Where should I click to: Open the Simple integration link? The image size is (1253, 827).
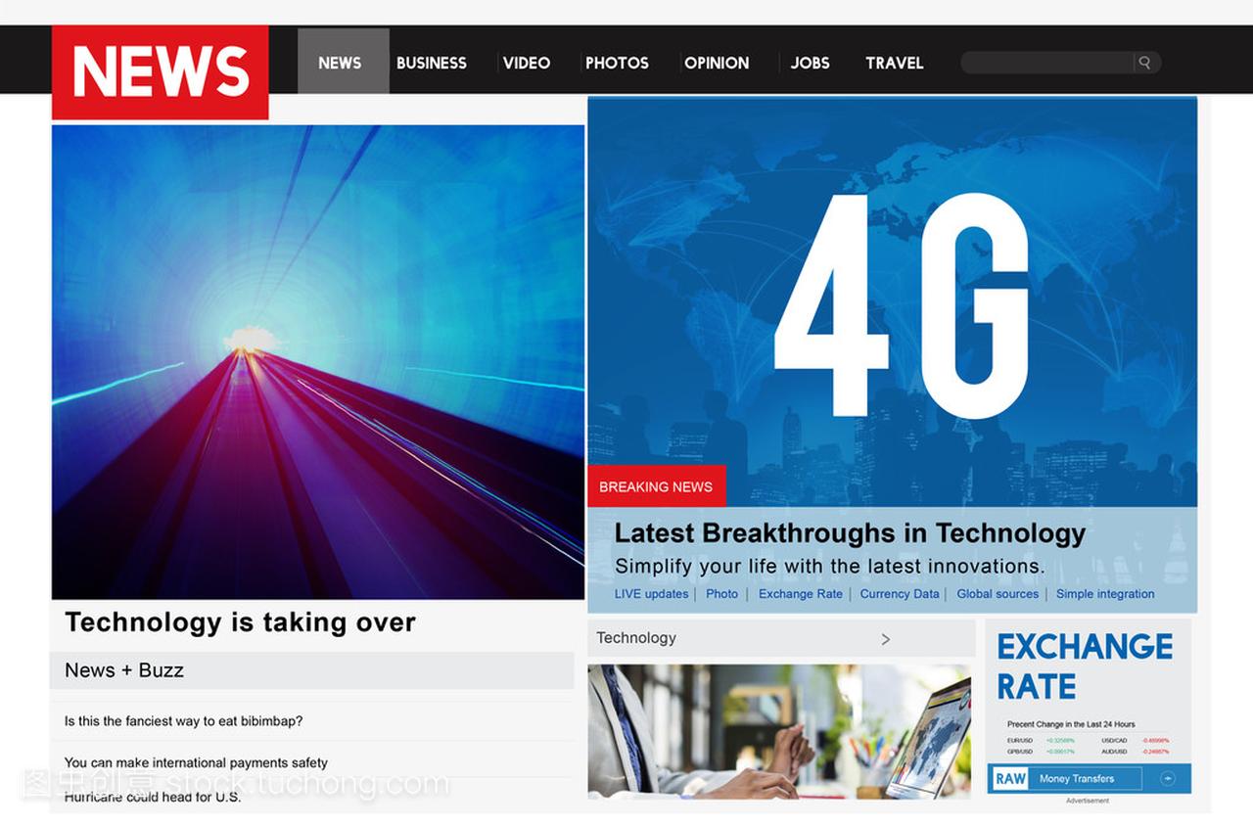pyautogui.click(x=1105, y=594)
